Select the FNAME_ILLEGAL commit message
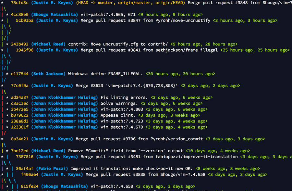Image resolution: width=292 pixels, height=191 pixels. tap(106, 74)
